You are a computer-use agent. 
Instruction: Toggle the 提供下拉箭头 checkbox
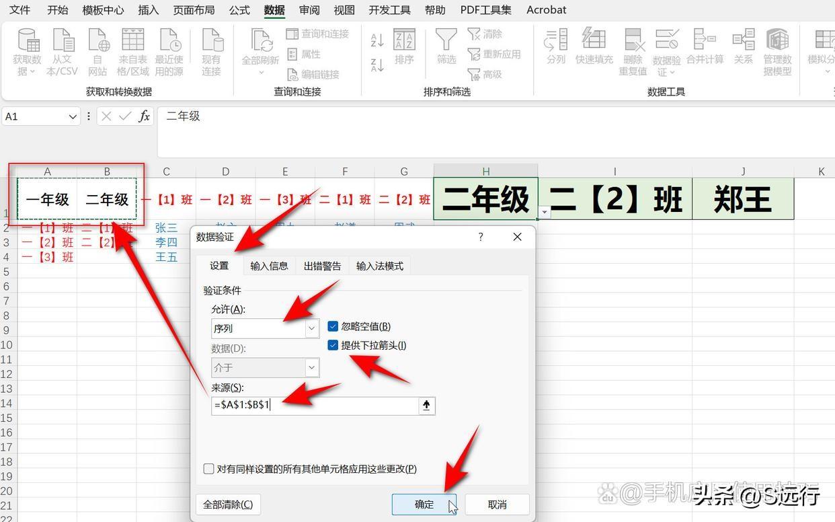coord(333,345)
